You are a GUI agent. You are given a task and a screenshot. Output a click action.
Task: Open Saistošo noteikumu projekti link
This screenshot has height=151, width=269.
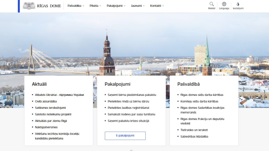pos(53,114)
